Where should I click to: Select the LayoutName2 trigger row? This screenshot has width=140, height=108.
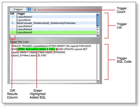[53, 17]
